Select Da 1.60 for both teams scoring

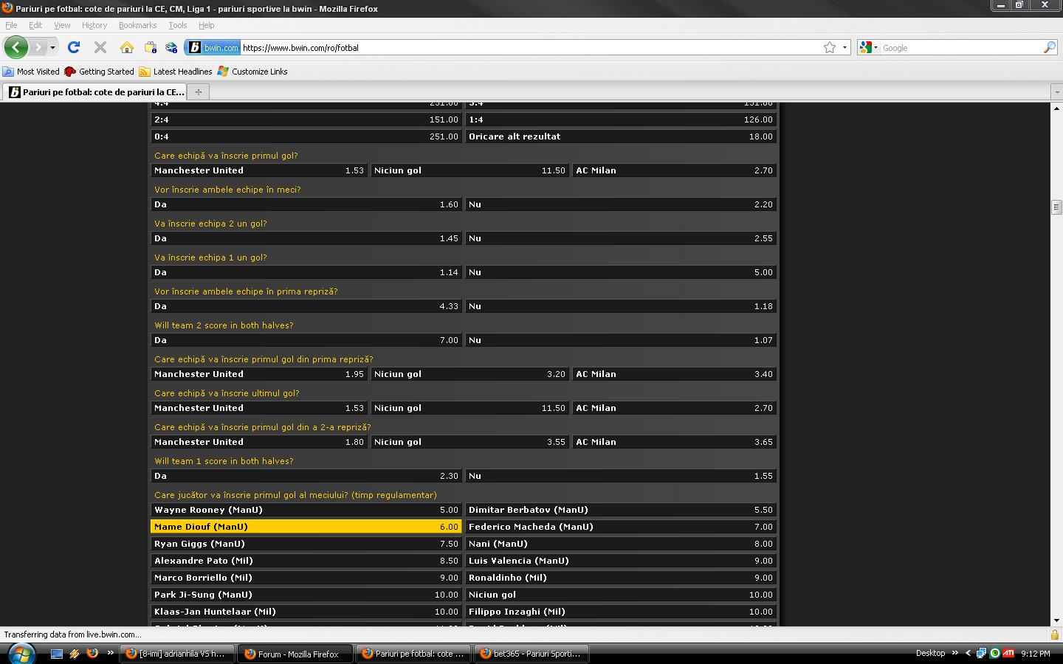pyautogui.click(x=306, y=204)
